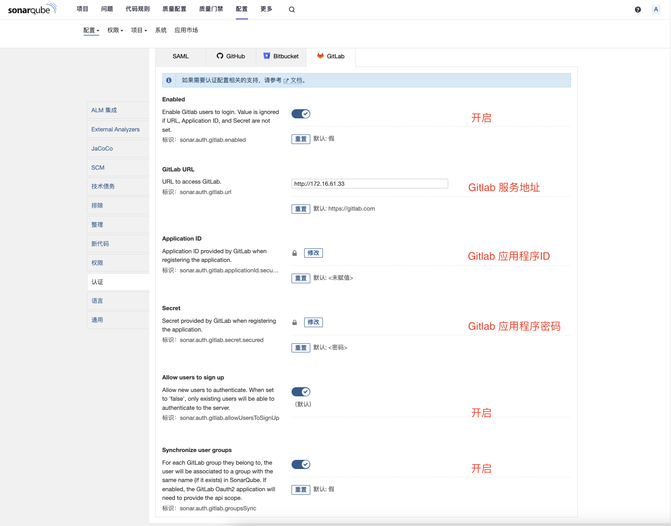This screenshot has height=526, width=671.
Task: Go to 系统 submenu item
Action: point(161,30)
